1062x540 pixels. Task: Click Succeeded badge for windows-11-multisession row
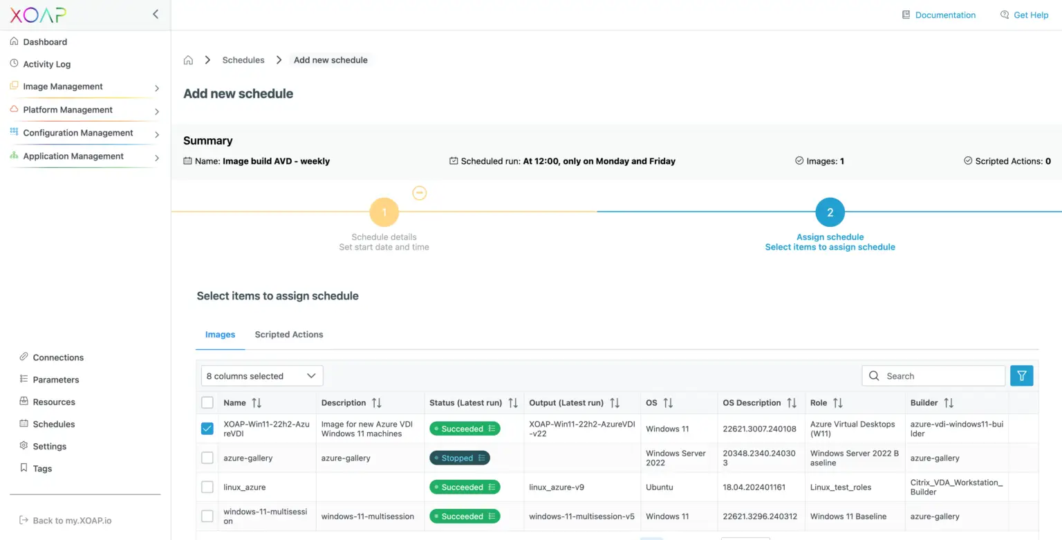click(x=465, y=516)
